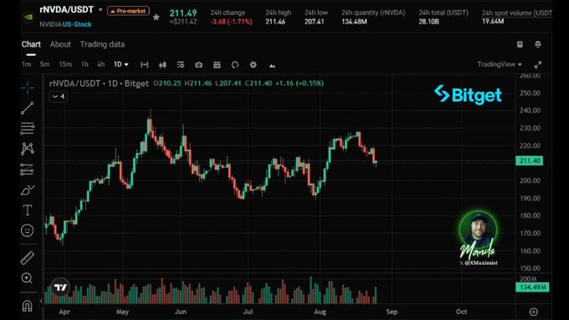Select the 5m timeframe
The height and width of the screenshot is (320, 569).
click(x=44, y=64)
